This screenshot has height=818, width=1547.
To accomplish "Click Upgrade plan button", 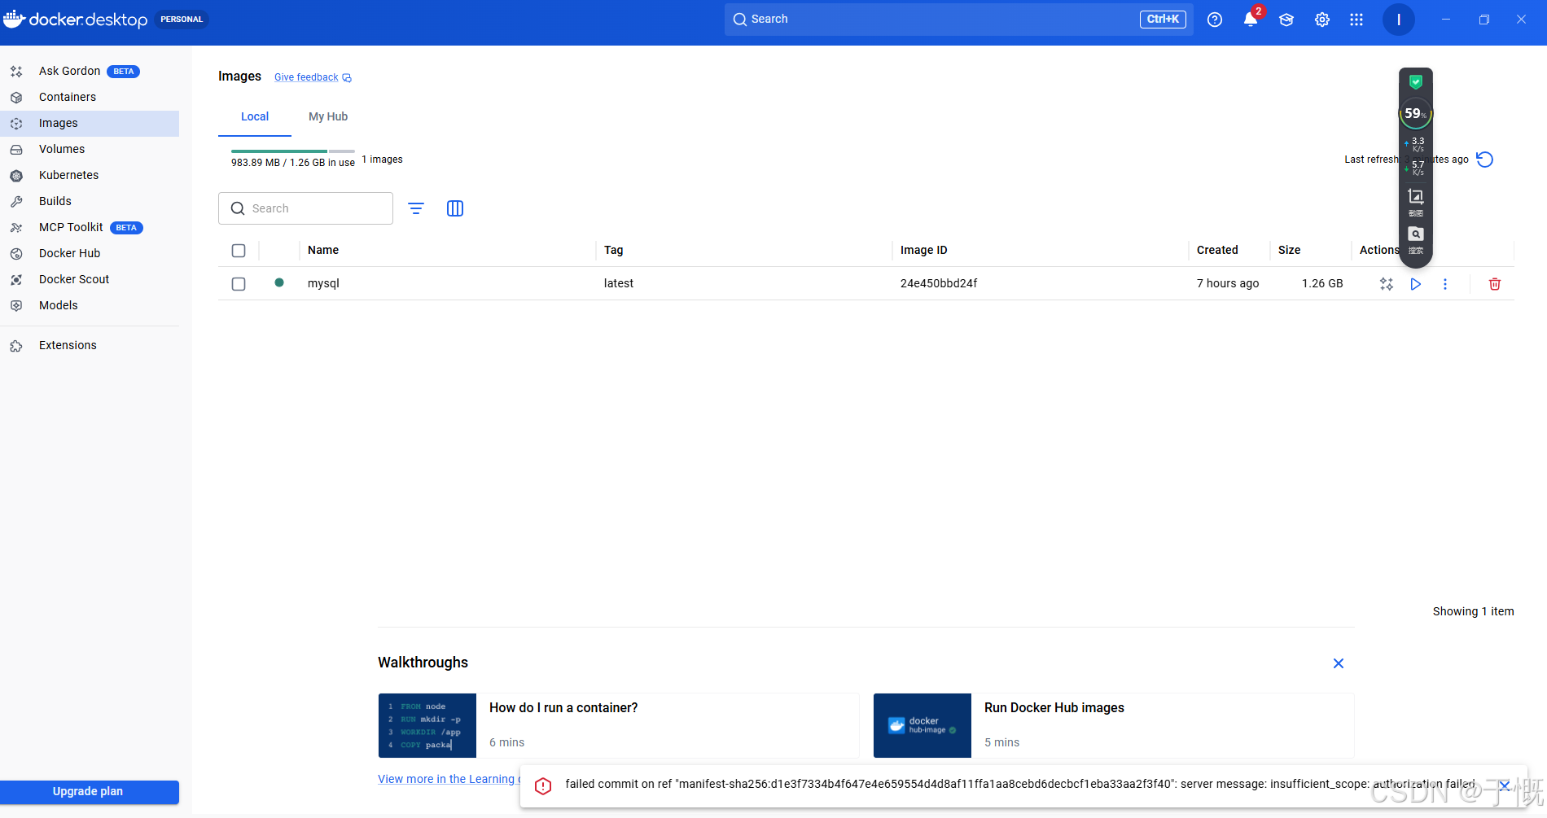I will pyautogui.click(x=88, y=792).
